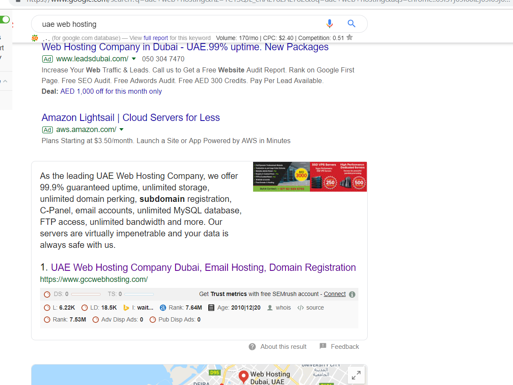Click the 'Competition: 0.51' keyword metric
This screenshot has height=385, width=513.
321,38
